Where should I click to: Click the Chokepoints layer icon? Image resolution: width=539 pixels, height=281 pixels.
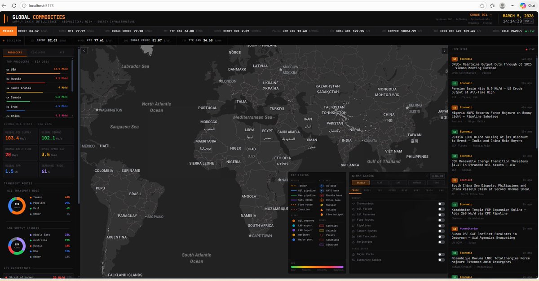353,204
